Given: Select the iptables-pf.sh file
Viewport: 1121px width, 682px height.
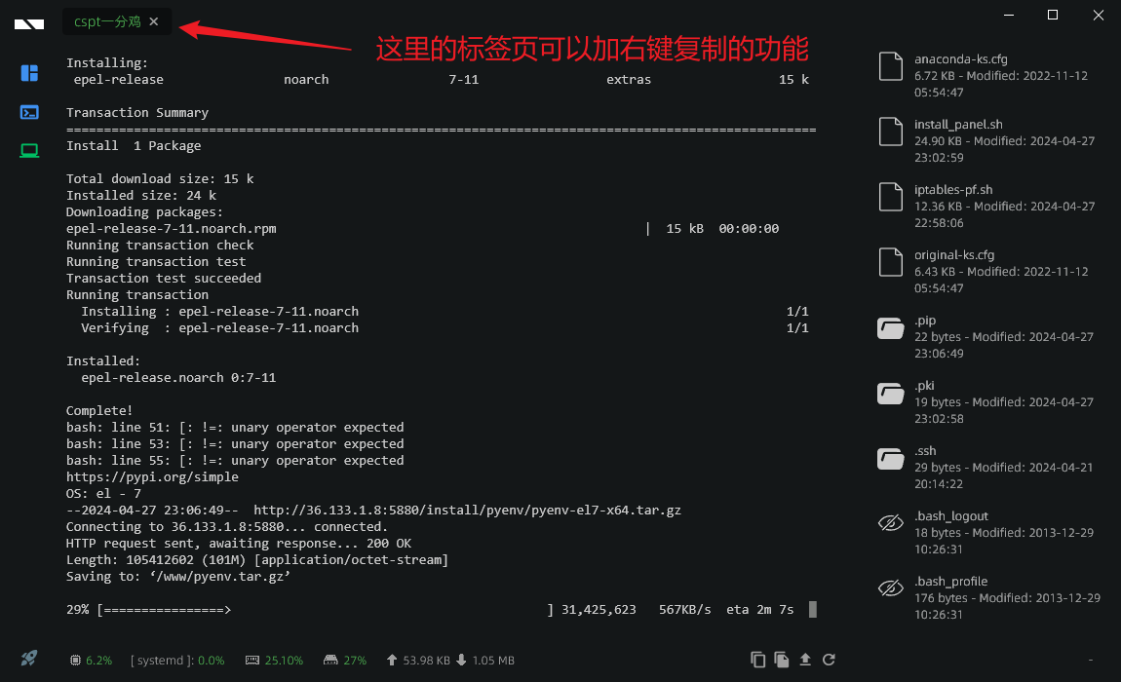Looking at the screenshot, I should (988, 206).
